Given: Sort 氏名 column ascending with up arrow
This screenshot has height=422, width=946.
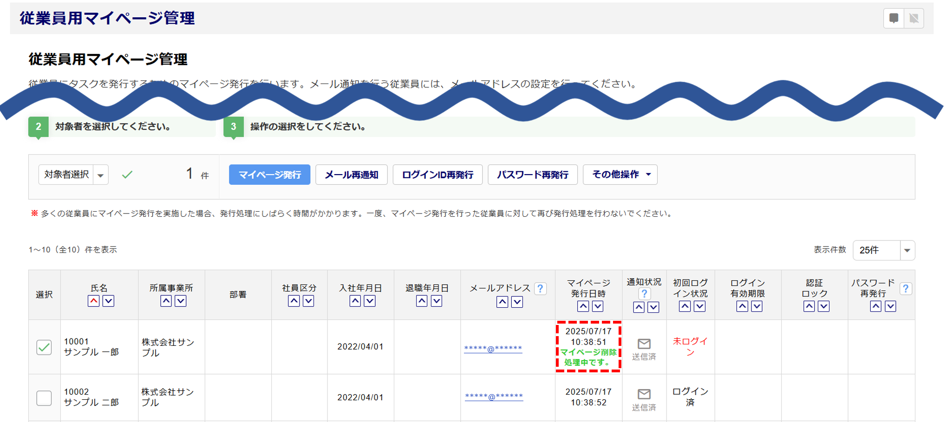Looking at the screenshot, I should [93, 301].
